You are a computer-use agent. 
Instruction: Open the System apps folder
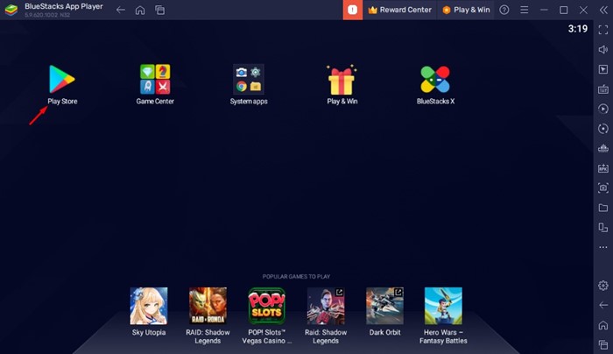click(x=249, y=80)
